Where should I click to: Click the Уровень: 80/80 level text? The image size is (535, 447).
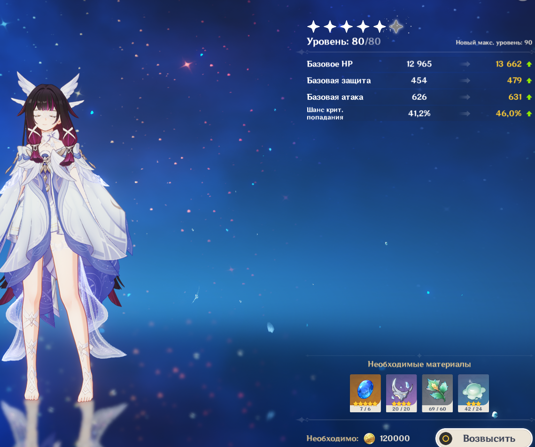coord(343,42)
